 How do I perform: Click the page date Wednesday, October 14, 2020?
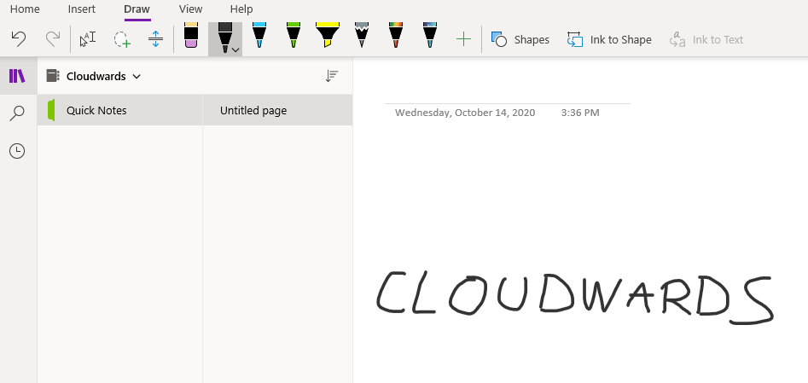tap(465, 113)
